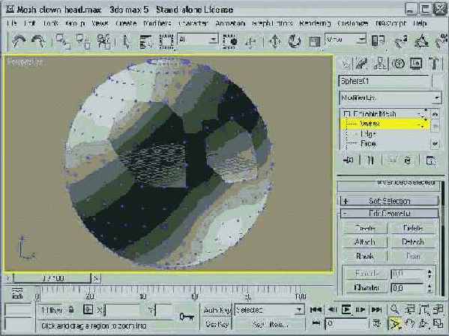449x336 pixels.
Task: Click the Play Animation button
Action: click(x=346, y=310)
